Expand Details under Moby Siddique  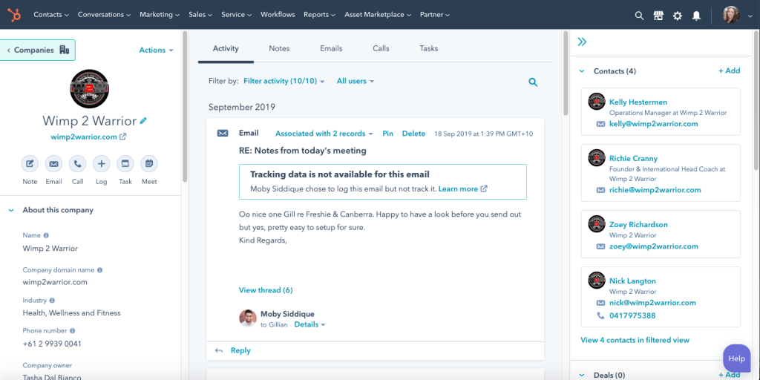tap(309, 324)
